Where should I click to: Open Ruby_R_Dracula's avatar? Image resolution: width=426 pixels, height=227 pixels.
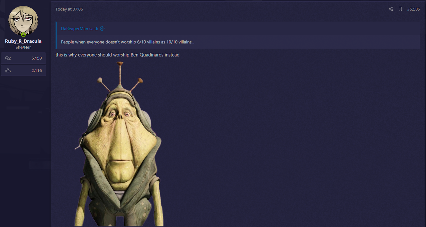coord(23,21)
